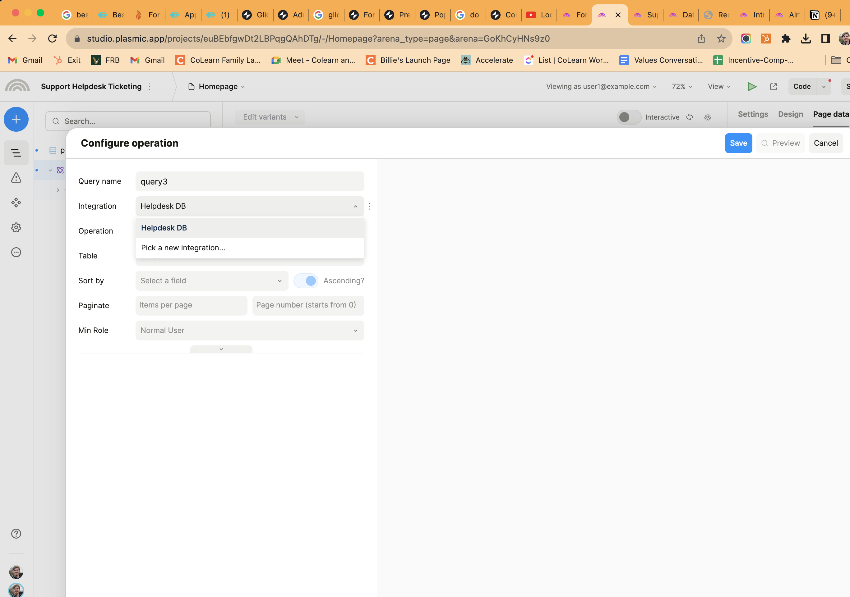Expand more options chevron below Min Role
Image resolution: width=850 pixels, height=597 pixels.
click(x=221, y=349)
